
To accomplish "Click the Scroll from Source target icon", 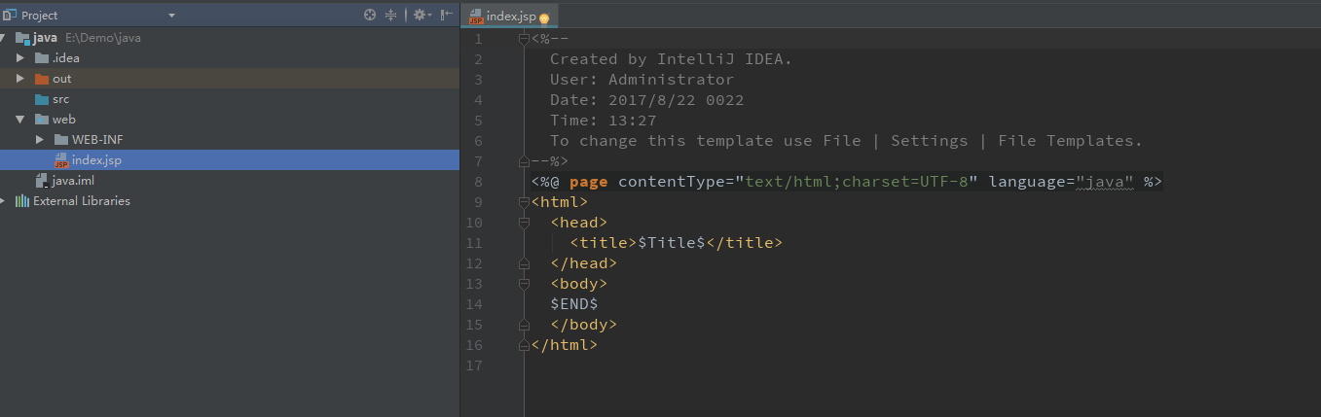I will point(370,15).
